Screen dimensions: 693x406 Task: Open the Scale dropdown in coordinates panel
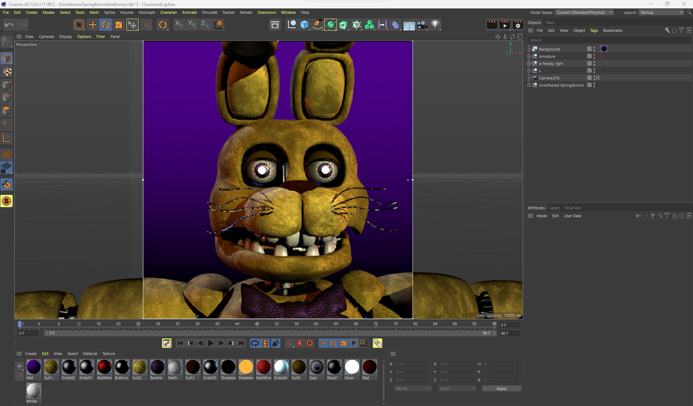coord(457,389)
